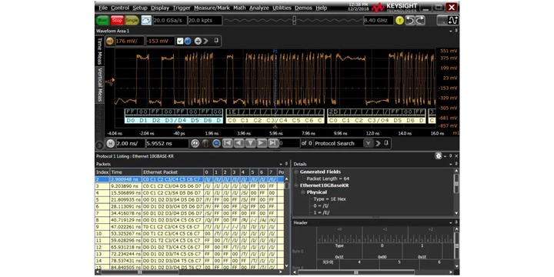Screen dimensions: 554x277
Task: Open the File menu
Action: pyautogui.click(x=103, y=8)
